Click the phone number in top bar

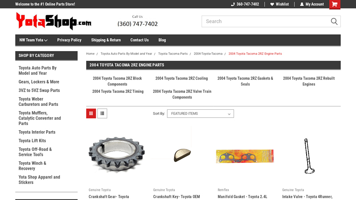245,4
